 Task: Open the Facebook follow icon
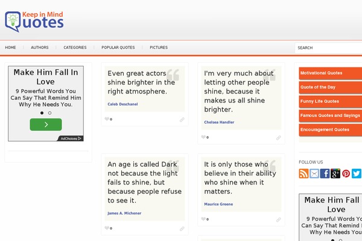tap(325, 174)
